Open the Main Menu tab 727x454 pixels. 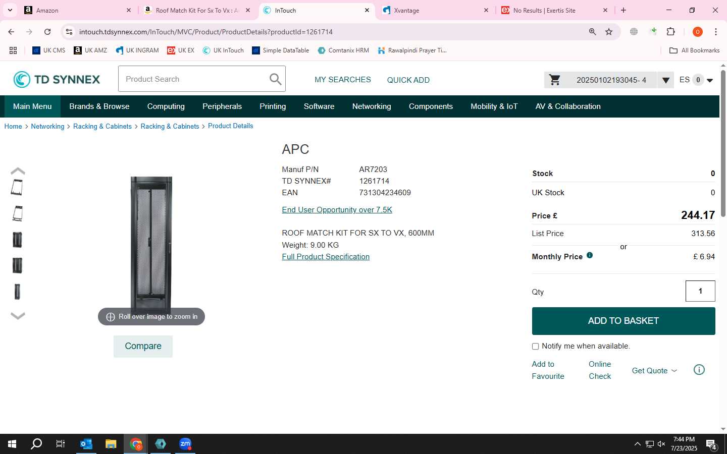(32, 106)
